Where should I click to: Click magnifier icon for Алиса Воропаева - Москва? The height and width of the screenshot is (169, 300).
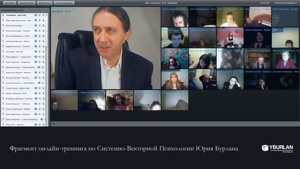(x=44, y=31)
